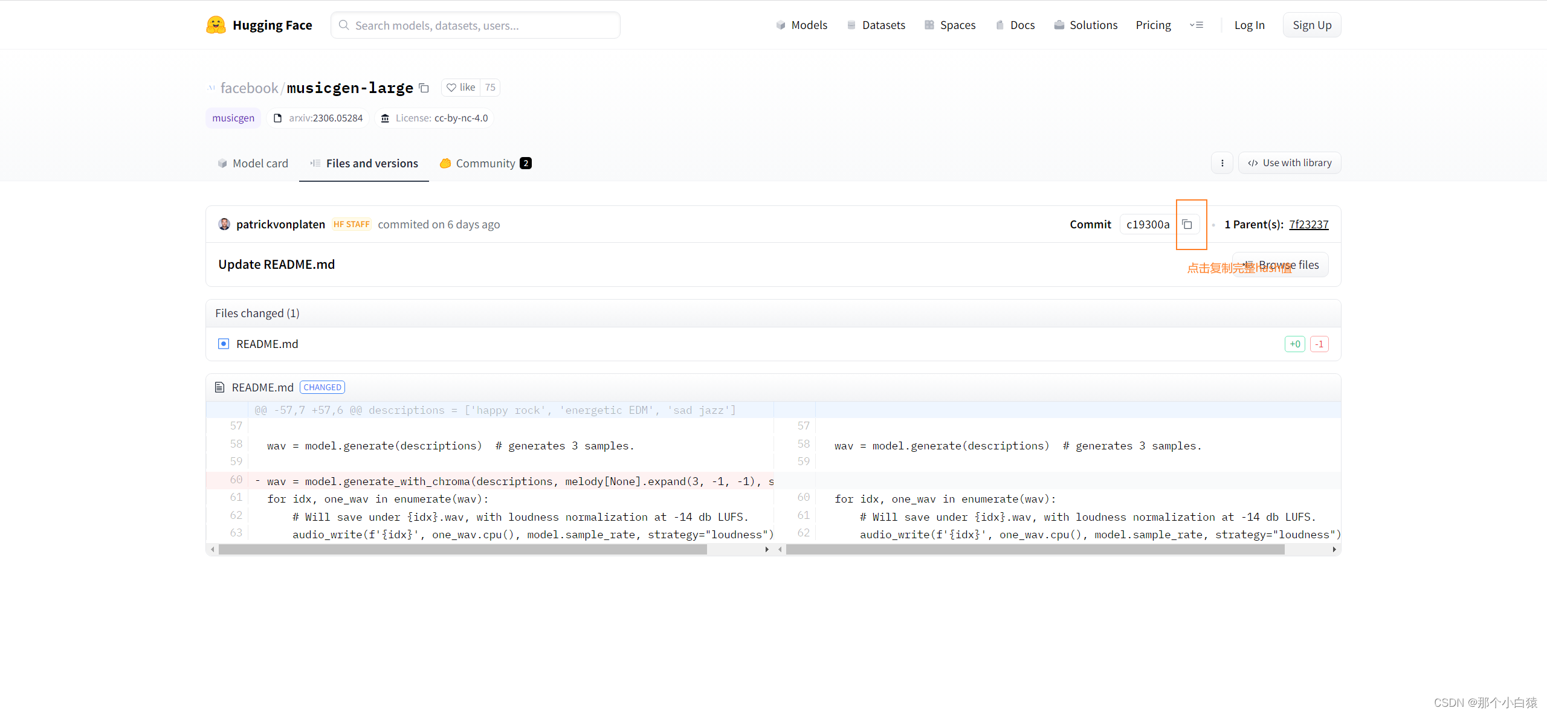The image size is (1547, 714).
Task: Click the patrickvonplaten avatar image
Action: pyautogui.click(x=224, y=224)
